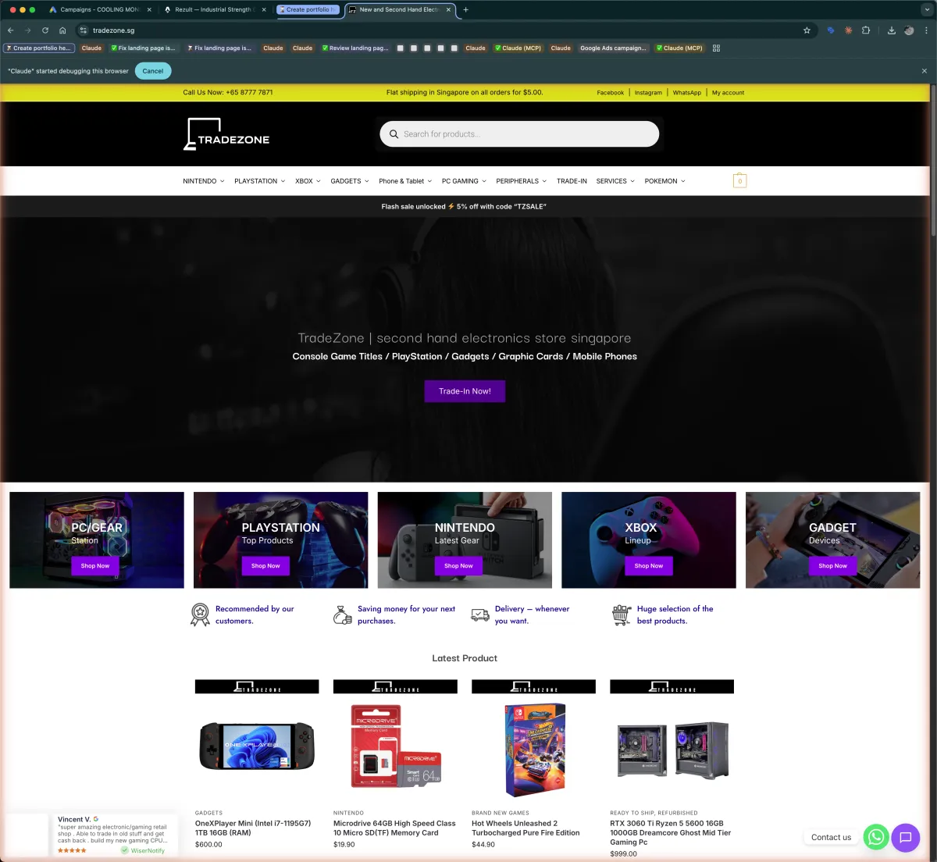Open the Extensions puzzle-piece menu
Image resolution: width=937 pixels, height=862 pixels.
pyautogui.click(x=866, y=30)
